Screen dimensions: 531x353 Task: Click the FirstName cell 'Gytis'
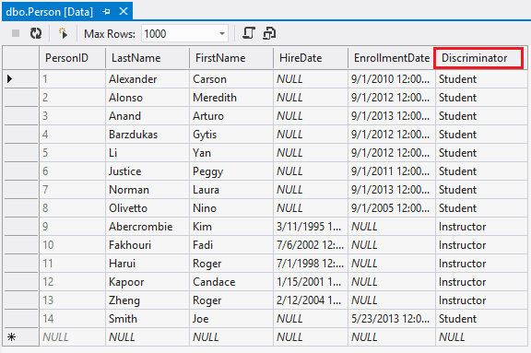pos(231,135)
